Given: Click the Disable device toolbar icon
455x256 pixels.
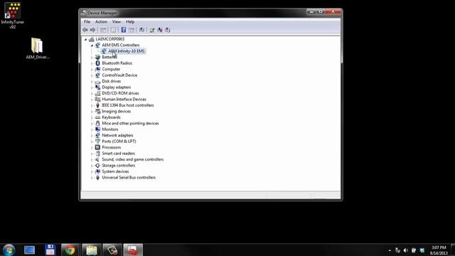Looking at the screenshot, I should point(168,30).
